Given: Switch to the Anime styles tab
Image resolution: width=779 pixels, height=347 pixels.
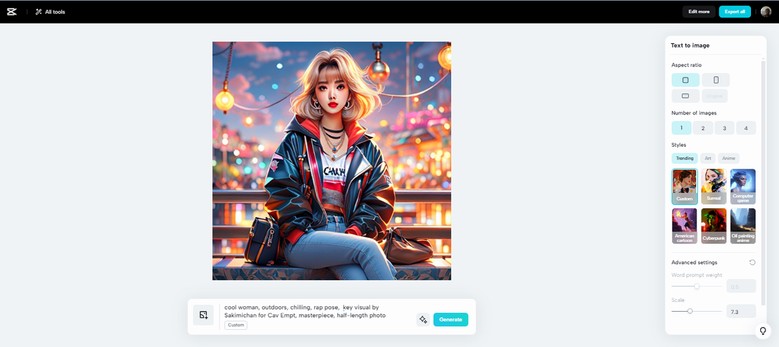Looking at the screenshot, I should pyautogui.click(x=728, y=158).
